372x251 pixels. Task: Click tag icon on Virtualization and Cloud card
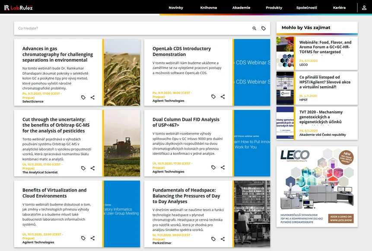click(83, 238)
